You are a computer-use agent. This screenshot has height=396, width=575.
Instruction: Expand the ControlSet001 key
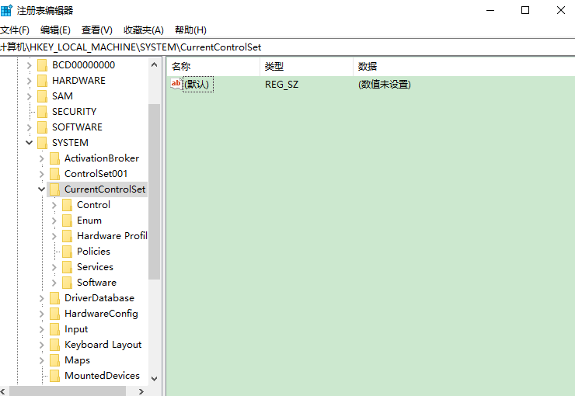(41, 174)
